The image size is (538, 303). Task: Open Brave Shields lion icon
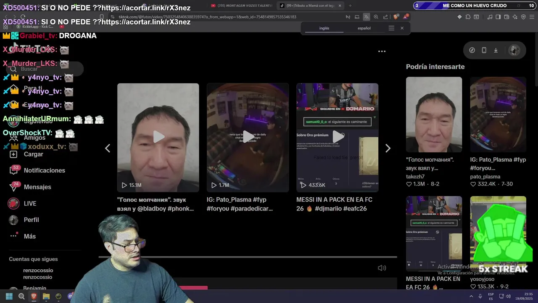click(x=396, y=17)
